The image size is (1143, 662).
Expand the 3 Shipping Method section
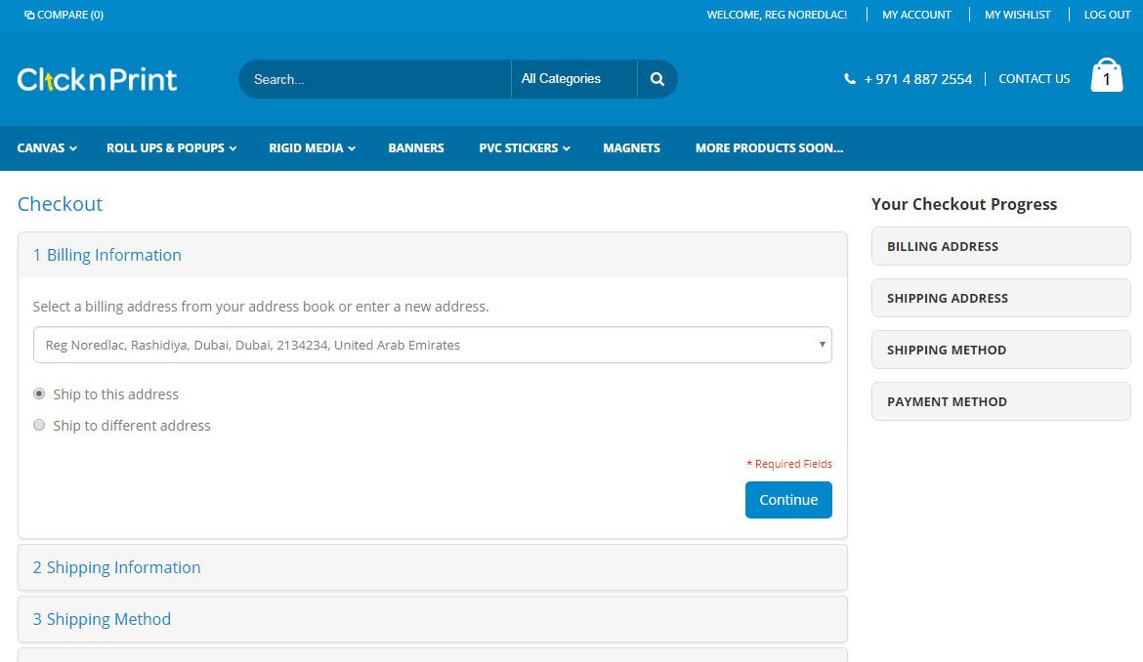(103, 619)
